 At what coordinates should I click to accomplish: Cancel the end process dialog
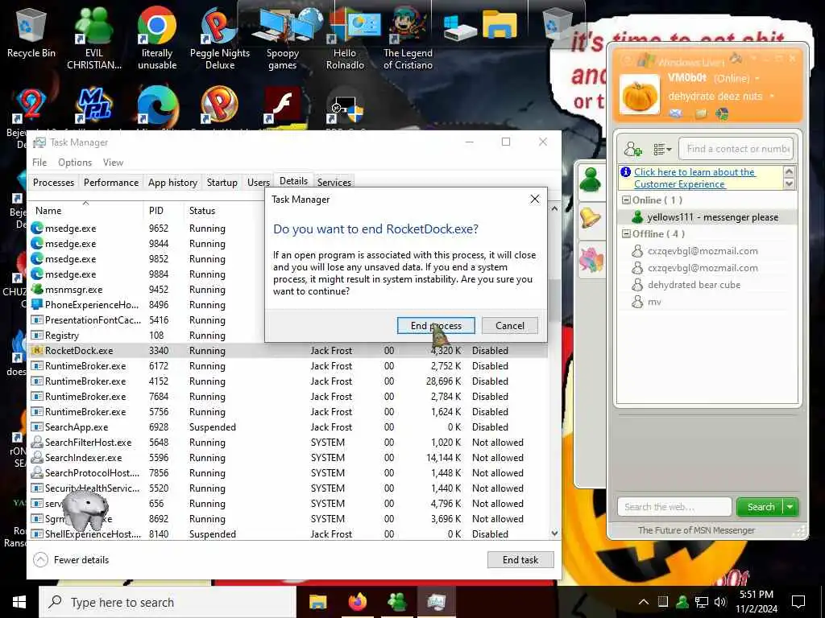(510, 326)
